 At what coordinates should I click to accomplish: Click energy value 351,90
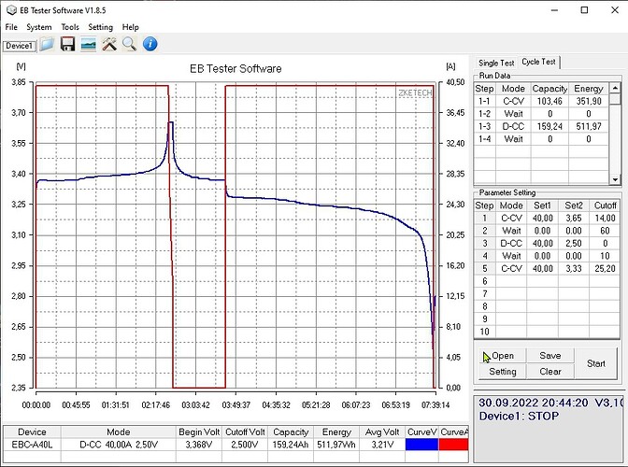589,101
